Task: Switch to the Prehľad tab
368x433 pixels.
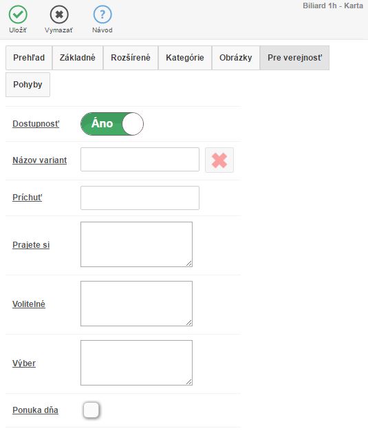Action: coord(29,58)
